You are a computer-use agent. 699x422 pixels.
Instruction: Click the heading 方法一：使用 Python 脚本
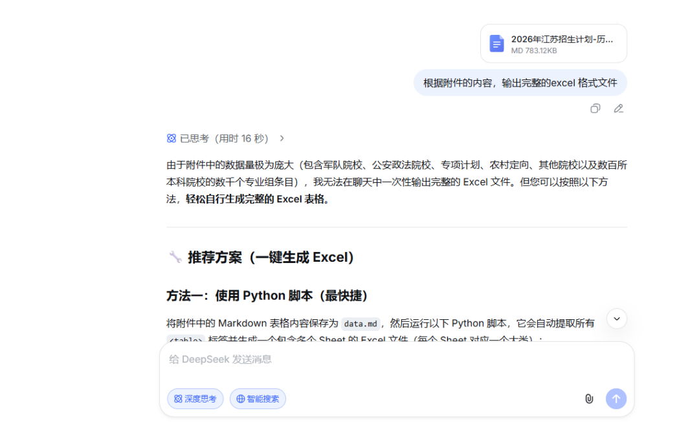click(267, 295)
